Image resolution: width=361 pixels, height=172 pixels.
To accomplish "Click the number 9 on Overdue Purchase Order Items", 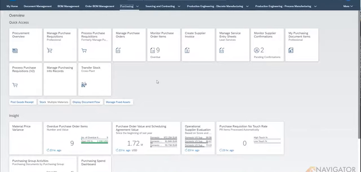I will tap(72, 143).
